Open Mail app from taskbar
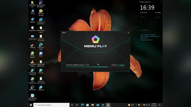191x107 pixels. click(x=98, y=105)
